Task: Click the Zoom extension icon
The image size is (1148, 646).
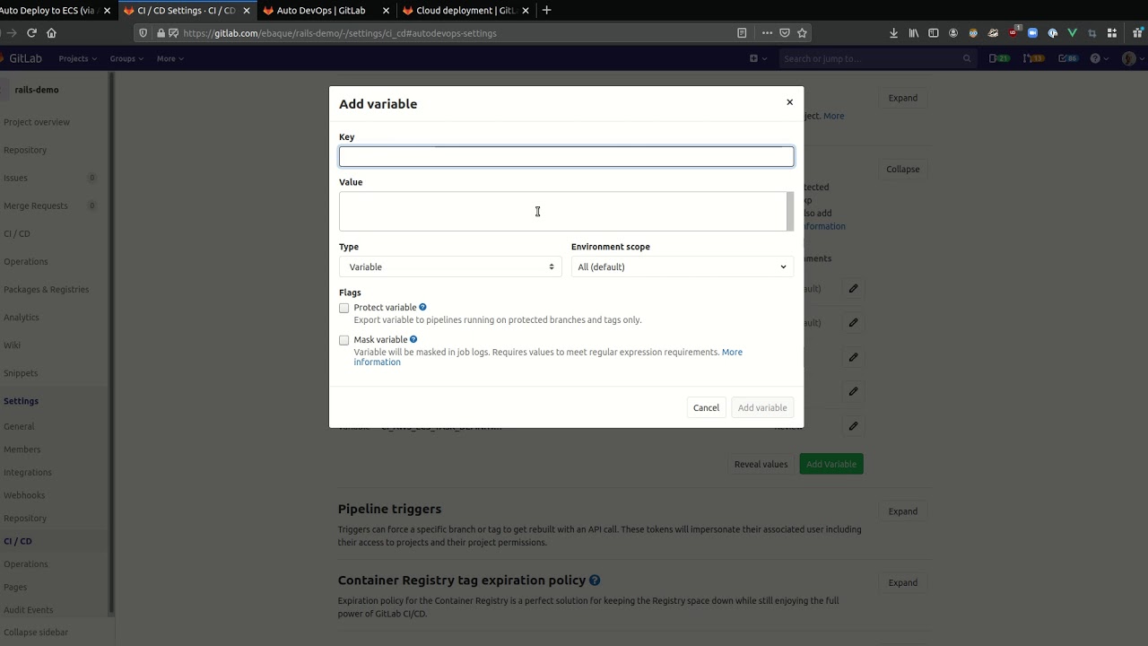Action: click(1032, 33)
